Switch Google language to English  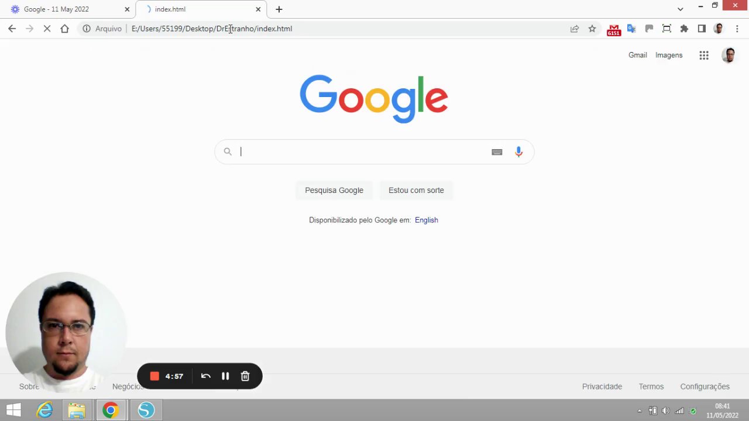pyautogui.click(x=427, y=220)
